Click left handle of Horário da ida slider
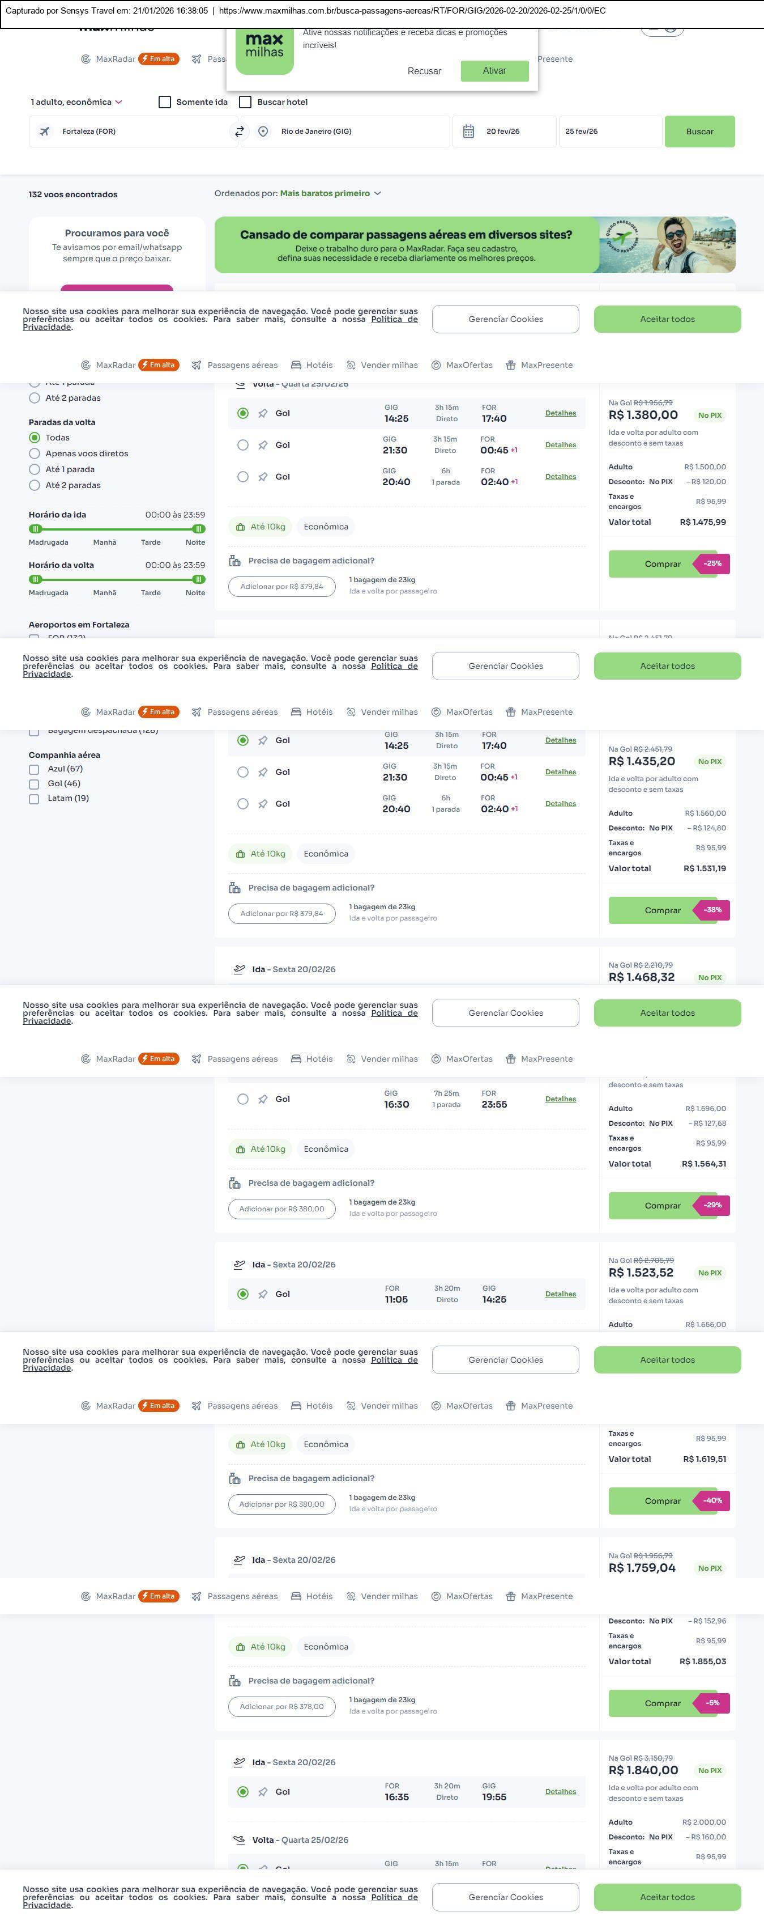The height and width of the screenshot is (1925, 764). pos(35,529)
